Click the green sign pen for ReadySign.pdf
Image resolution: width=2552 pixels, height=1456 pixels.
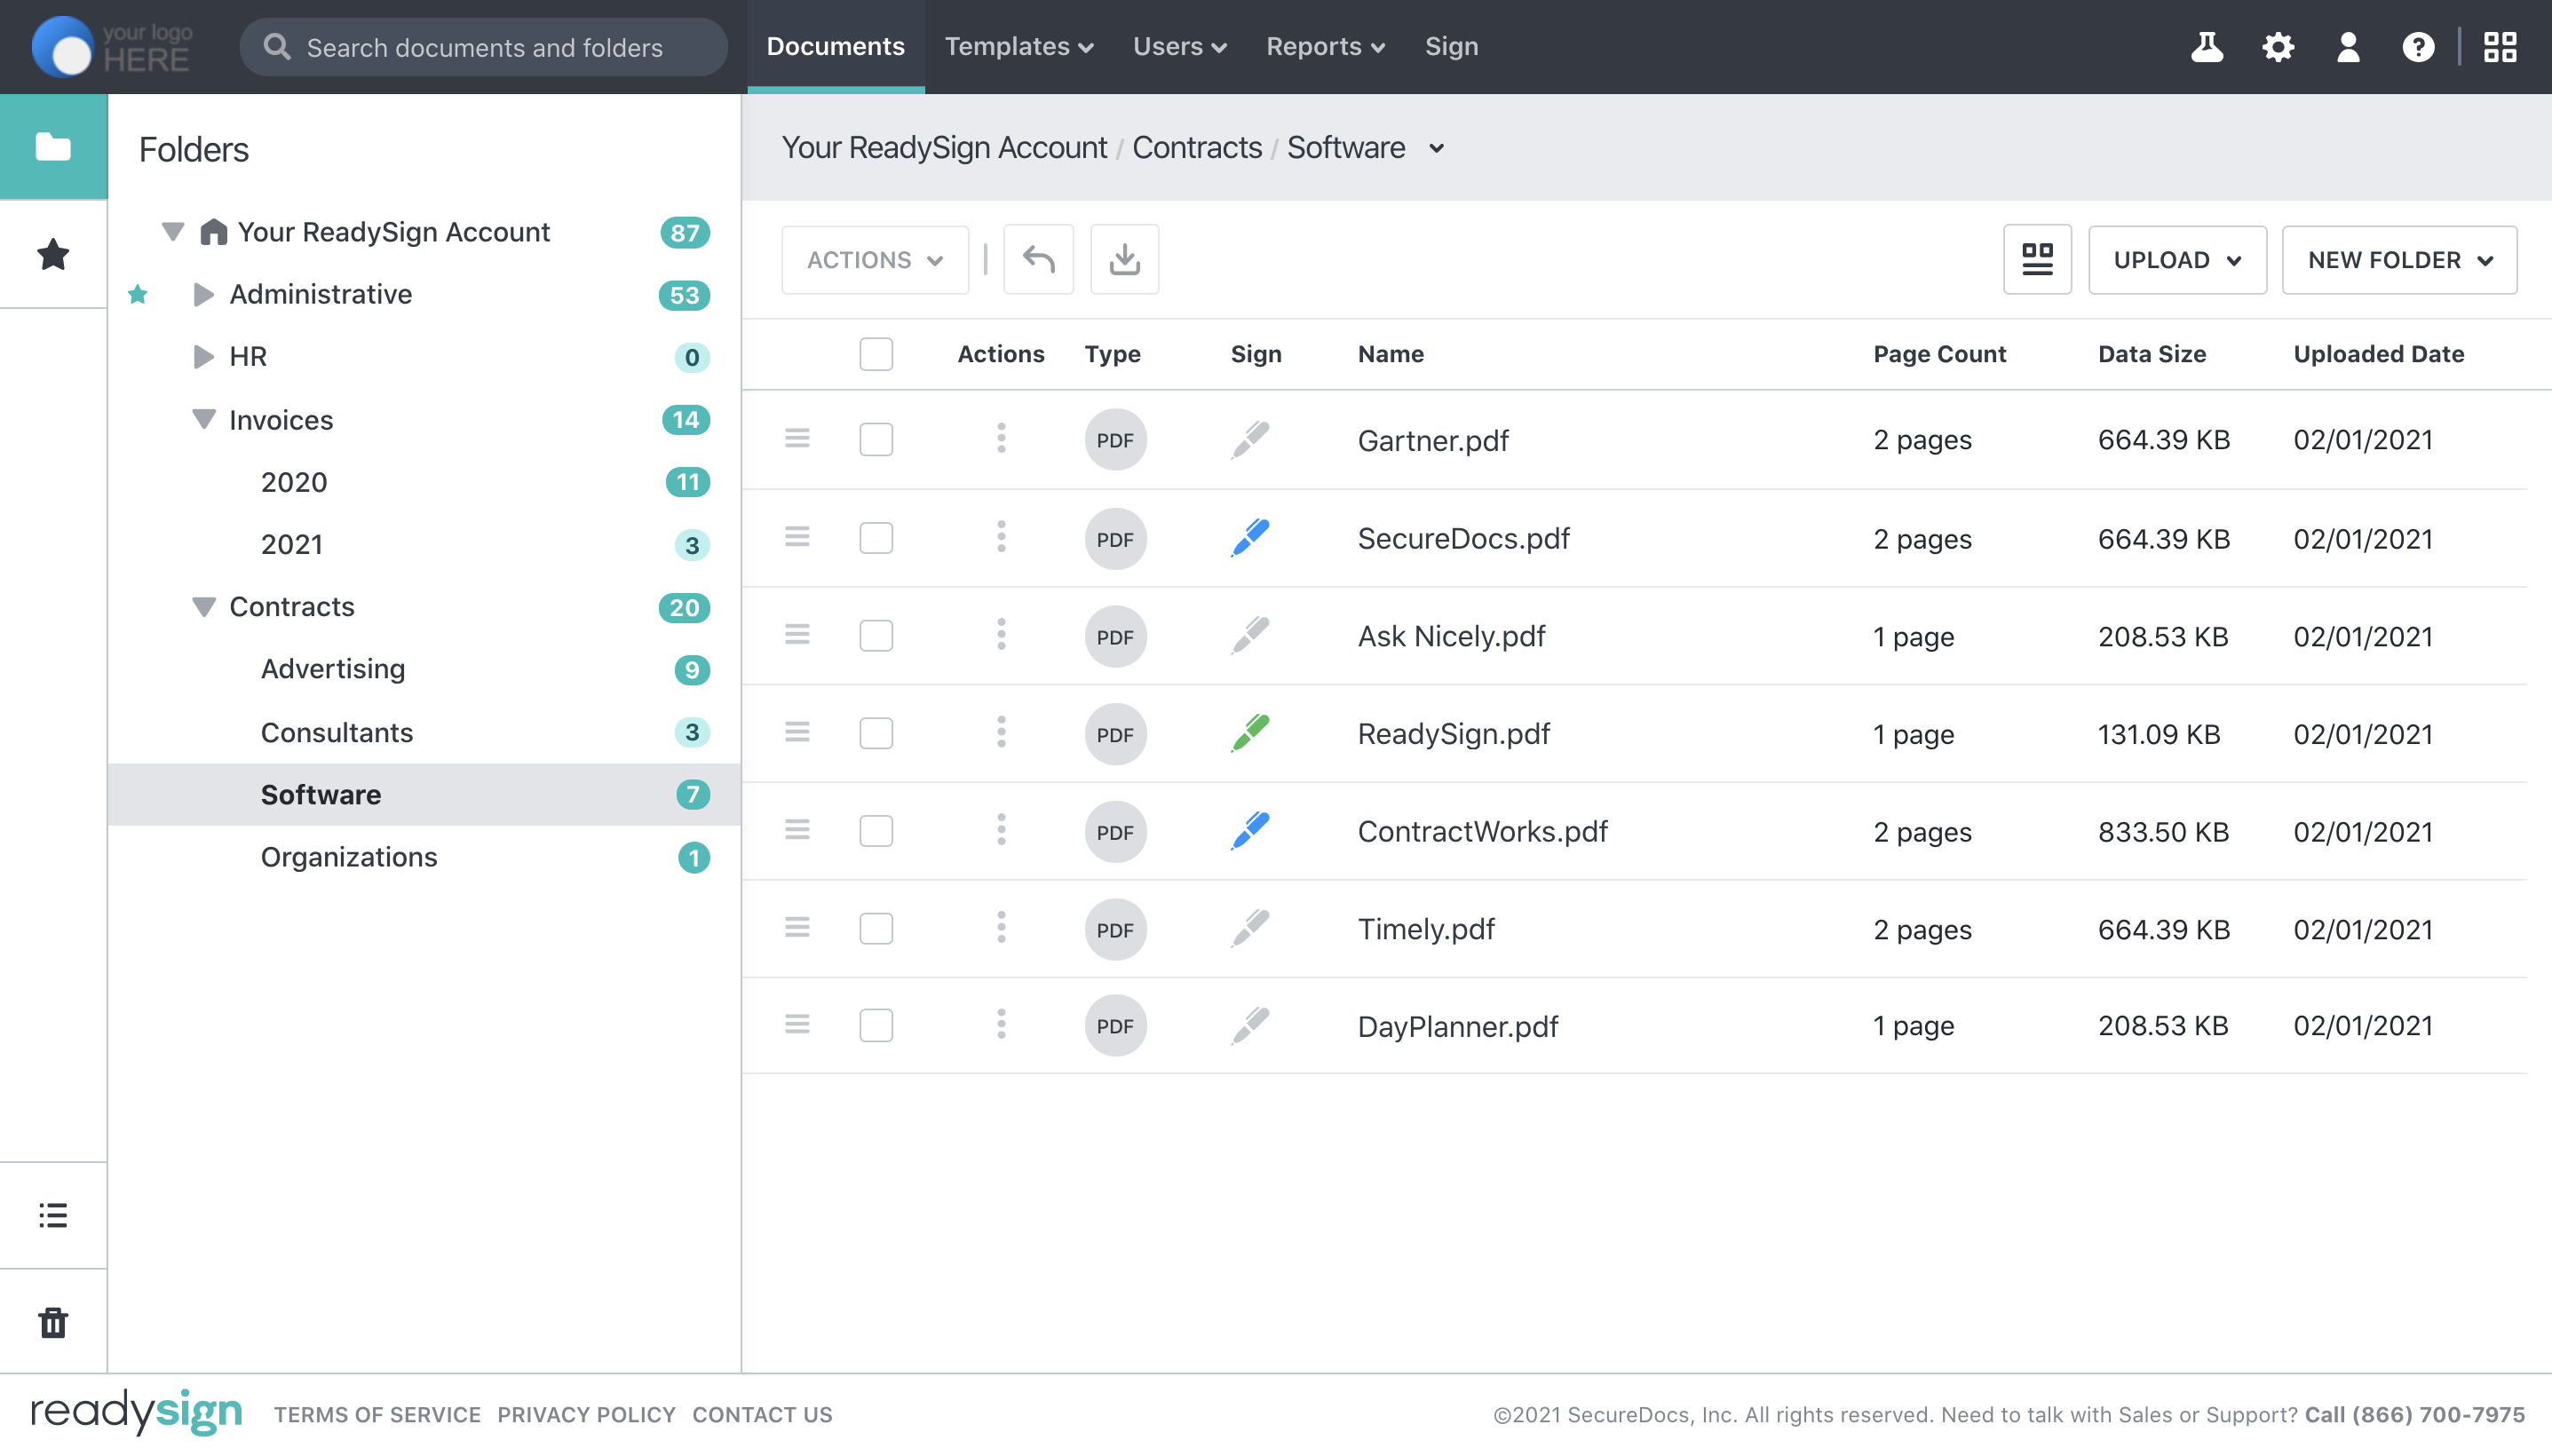click(1250, 734)
